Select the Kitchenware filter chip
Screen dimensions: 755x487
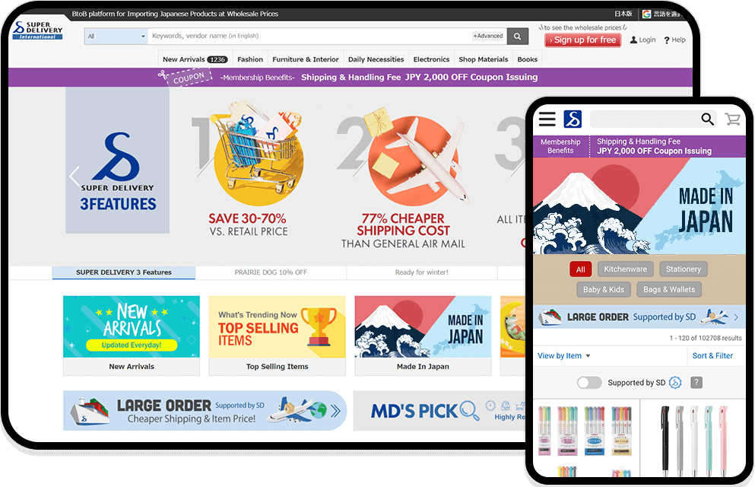click(x=626, y=269)
